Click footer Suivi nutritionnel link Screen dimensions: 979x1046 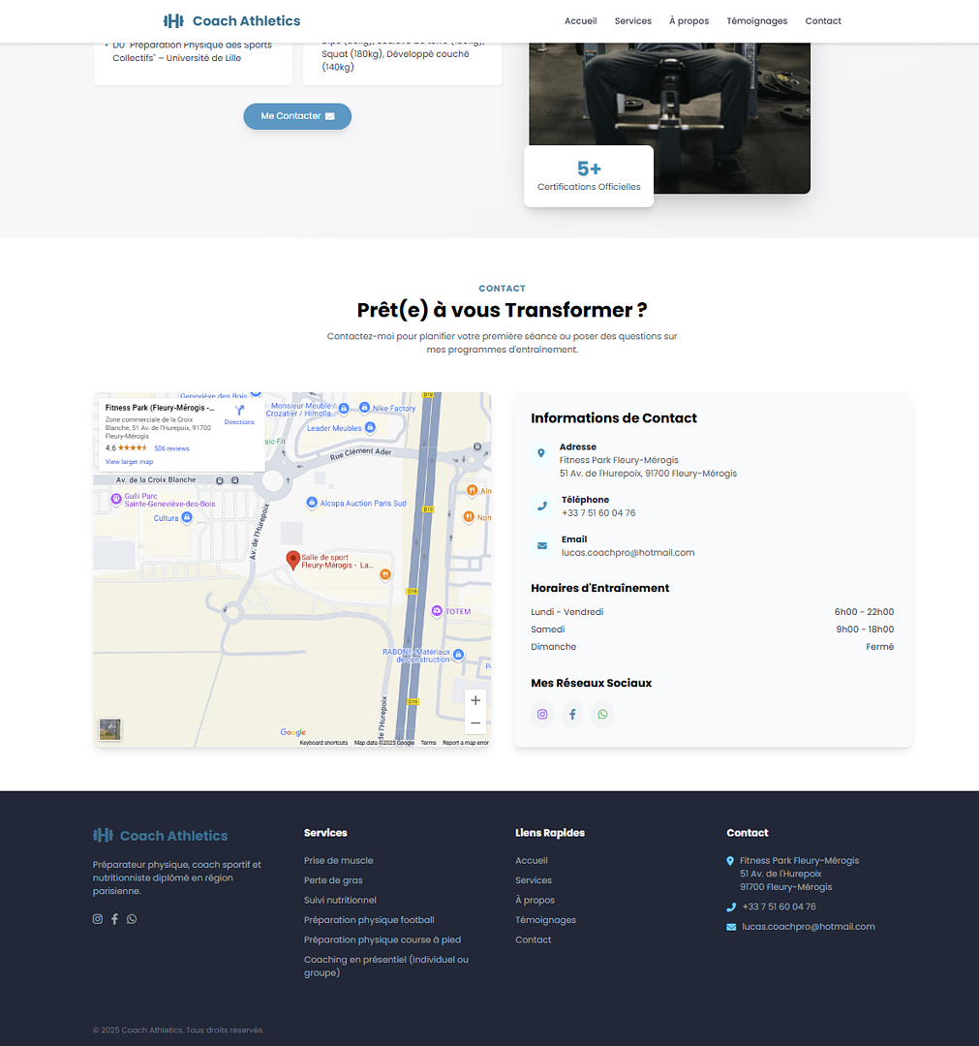tap(340, 901)
